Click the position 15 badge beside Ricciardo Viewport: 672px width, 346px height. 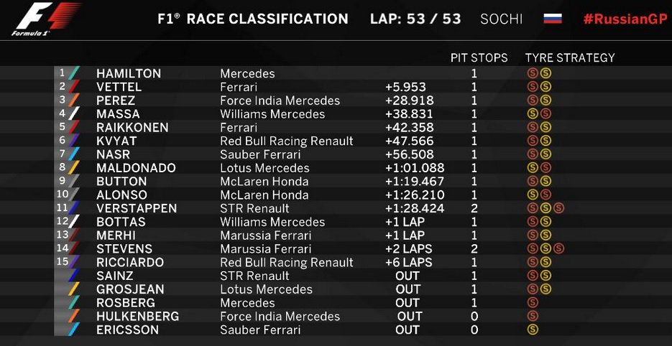click(61, 262)
